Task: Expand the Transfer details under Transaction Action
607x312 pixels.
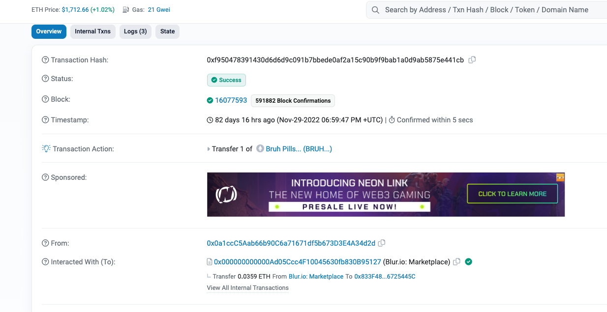Action: [209, 148]
